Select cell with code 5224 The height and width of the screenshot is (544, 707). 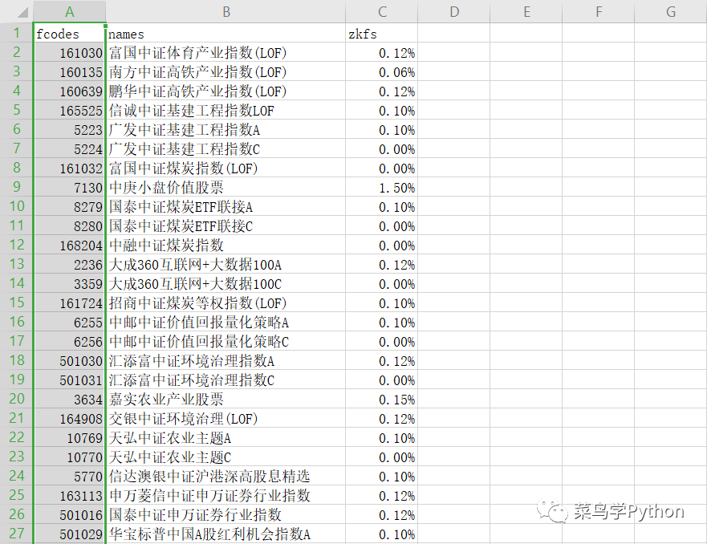(70, 148)
